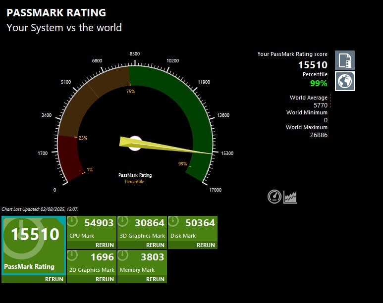383x303 pixels.
Task: Click the green 99% percentile value
Action: (x=319, y=83)
